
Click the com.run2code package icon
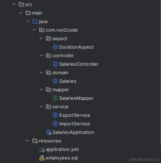tap(42, 30)
